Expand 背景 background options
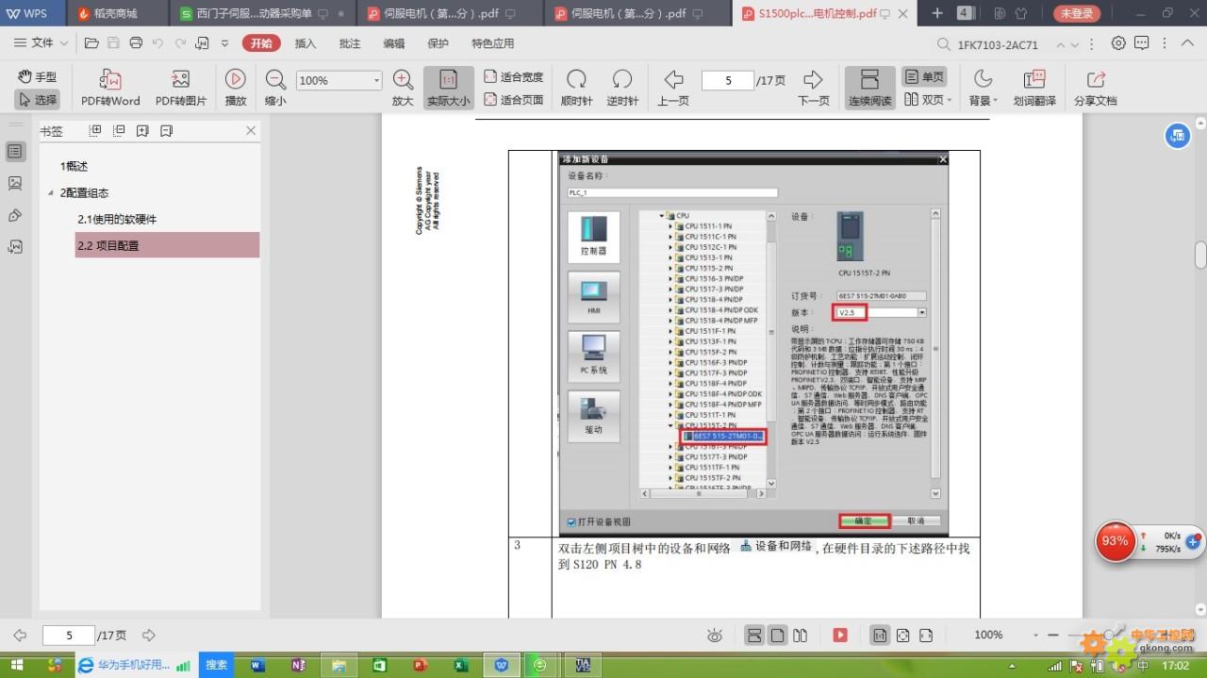Viewport: 1207px width, 678px height. coord(982,88)
